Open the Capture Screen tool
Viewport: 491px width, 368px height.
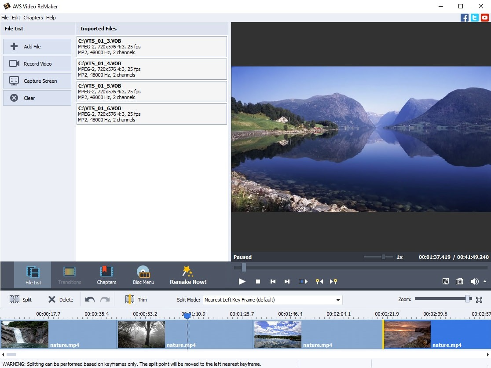tap(37, 81)
